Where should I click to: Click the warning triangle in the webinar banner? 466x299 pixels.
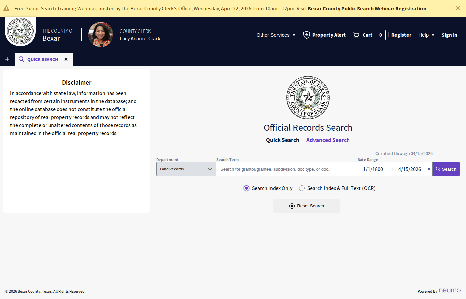(6, 8)
